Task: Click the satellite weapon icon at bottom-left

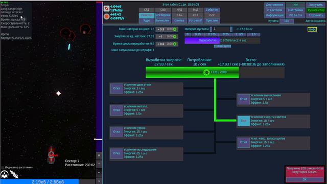Action: pyautogui.click(x=14, y=174)
